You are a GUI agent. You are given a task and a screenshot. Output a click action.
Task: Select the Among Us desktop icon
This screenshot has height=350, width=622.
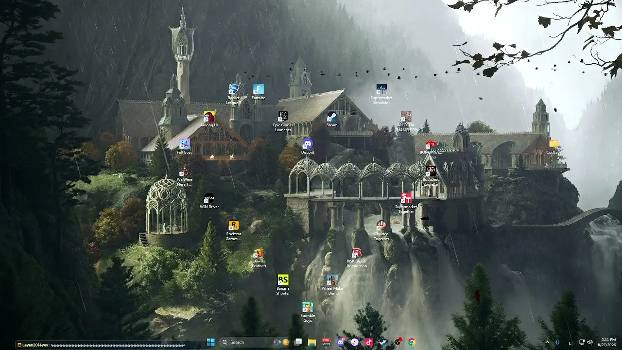point(209,120)
